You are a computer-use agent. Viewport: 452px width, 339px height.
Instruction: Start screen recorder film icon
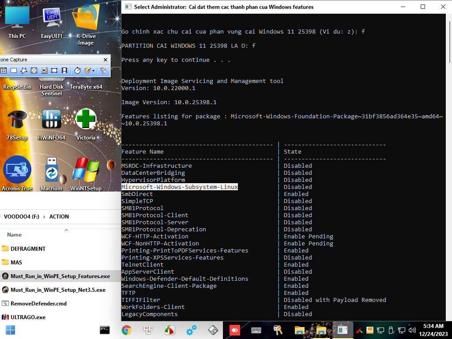click(x=64, y=70)
